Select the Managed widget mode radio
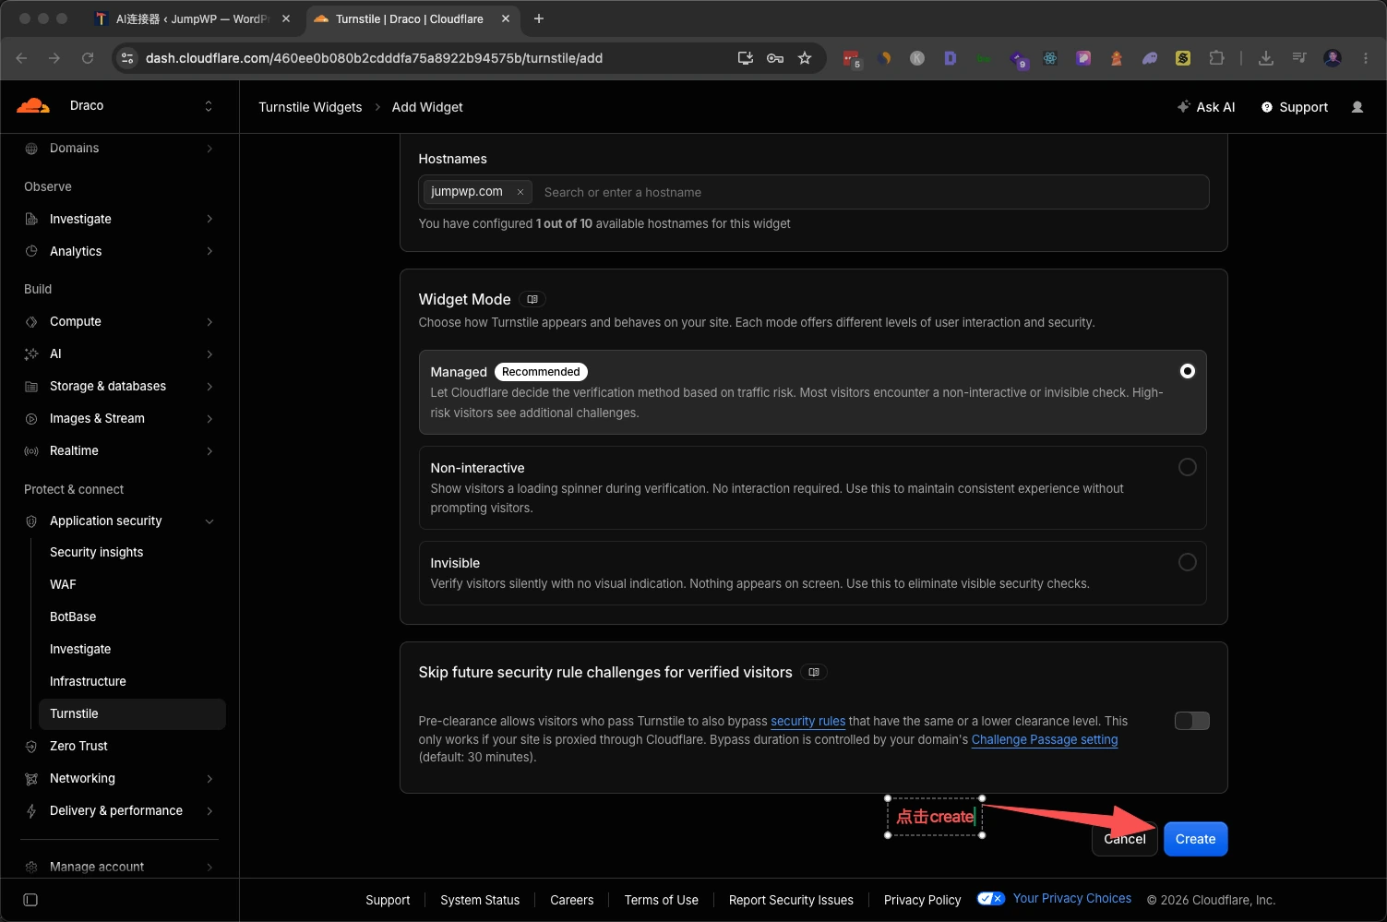 click(x=1188, y=371)
